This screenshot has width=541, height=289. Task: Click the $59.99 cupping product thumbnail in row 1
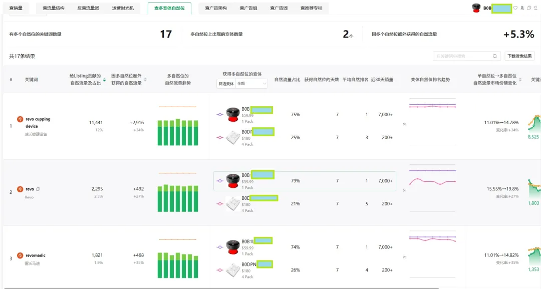[233, 115]
